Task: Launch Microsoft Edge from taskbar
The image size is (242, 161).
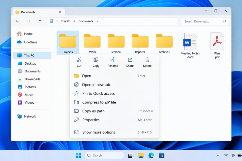Action: click(151, 155)
